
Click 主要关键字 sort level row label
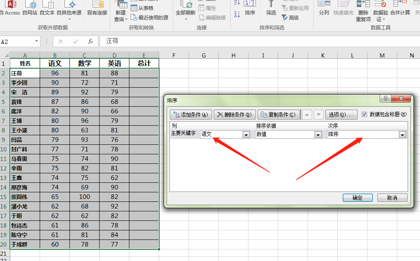pos(184,133)
